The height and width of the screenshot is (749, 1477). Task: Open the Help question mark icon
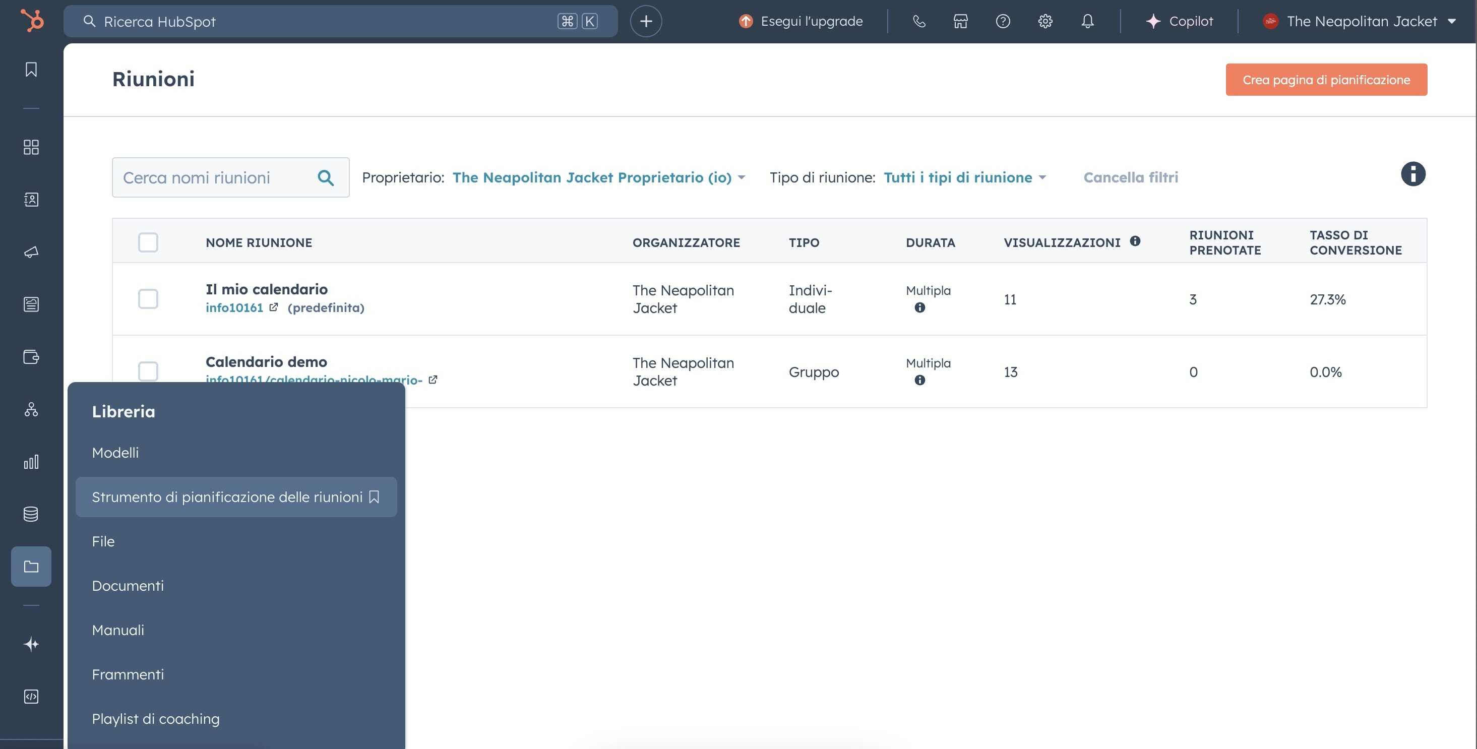1003,21
